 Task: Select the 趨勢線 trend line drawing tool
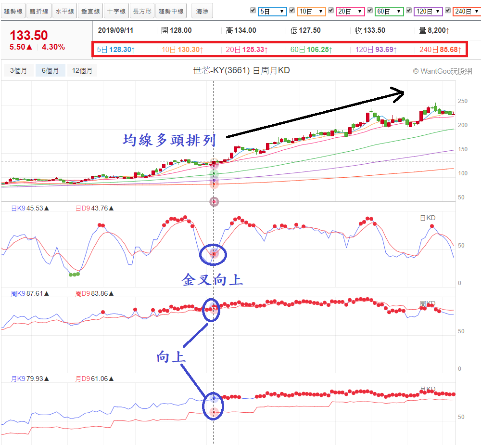(x=13, y=11)
